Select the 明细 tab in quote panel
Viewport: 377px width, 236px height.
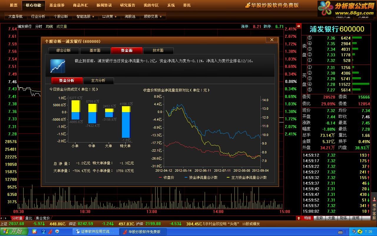tap(307, 218)
